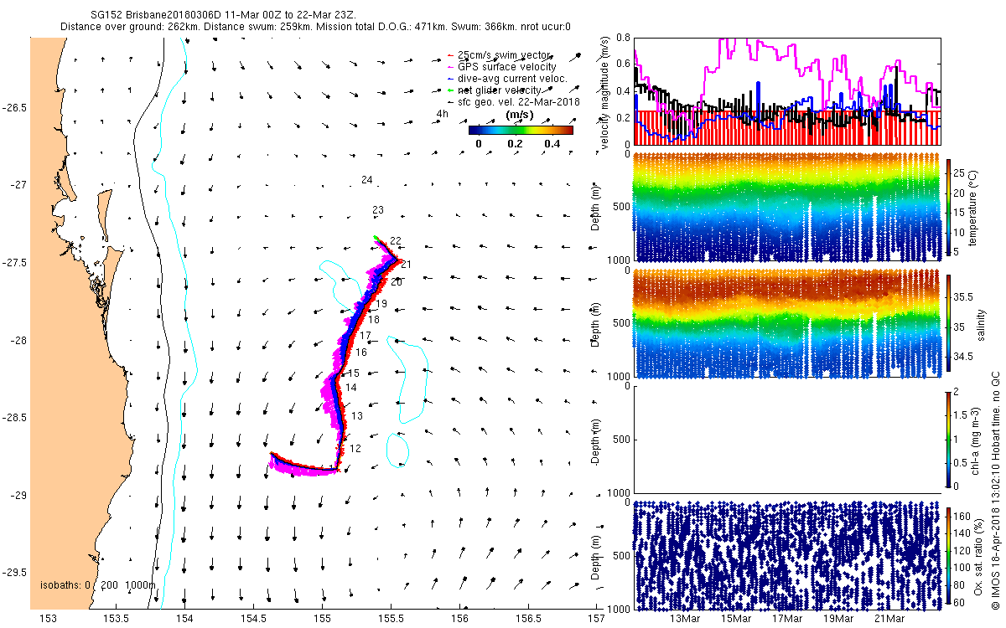Click day marker 14 on glider track

351,388
